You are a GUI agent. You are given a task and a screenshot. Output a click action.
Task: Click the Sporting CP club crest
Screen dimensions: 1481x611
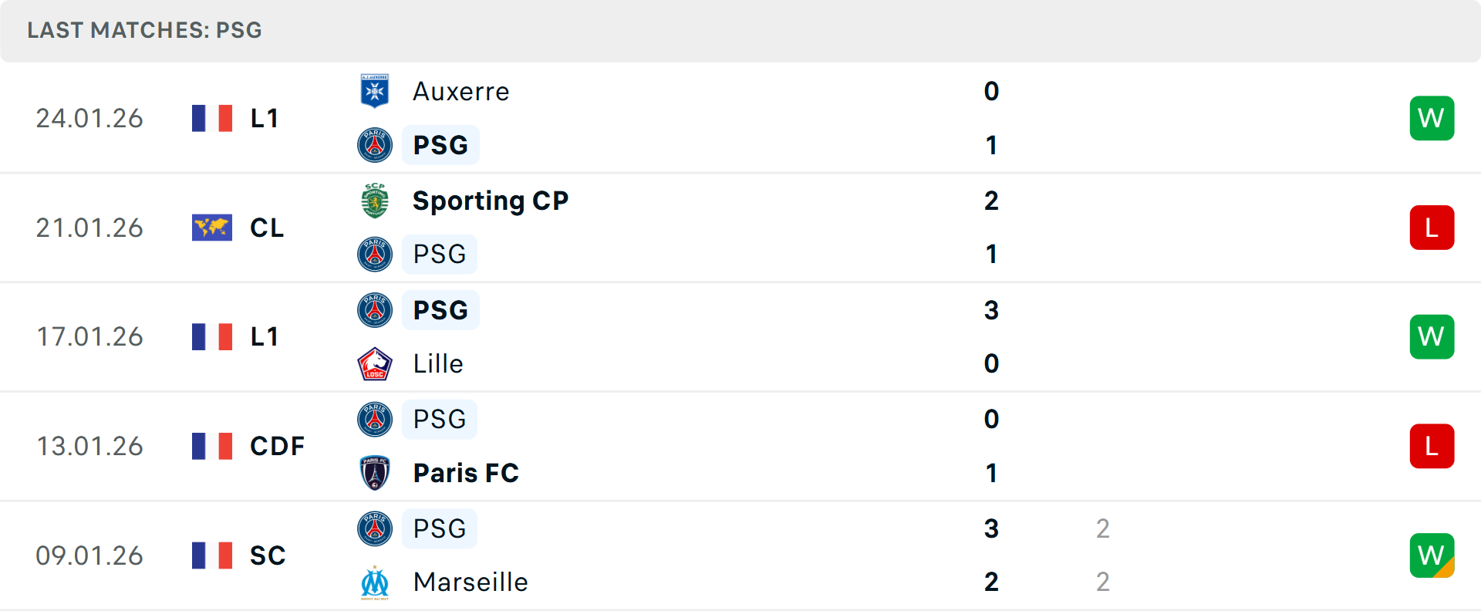375,201
